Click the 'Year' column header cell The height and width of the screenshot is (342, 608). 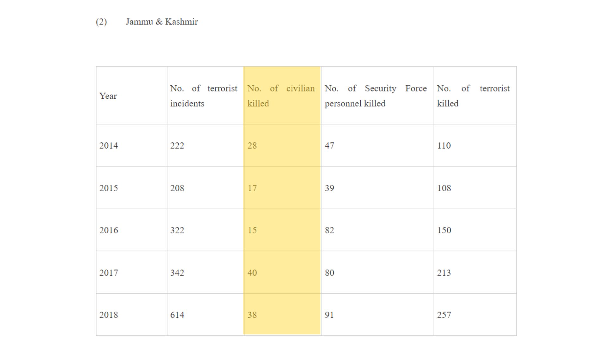108,96
